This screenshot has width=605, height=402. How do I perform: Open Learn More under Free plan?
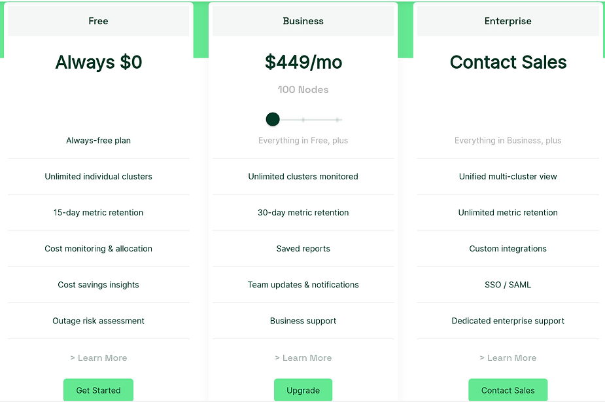(x=98, y=358)
